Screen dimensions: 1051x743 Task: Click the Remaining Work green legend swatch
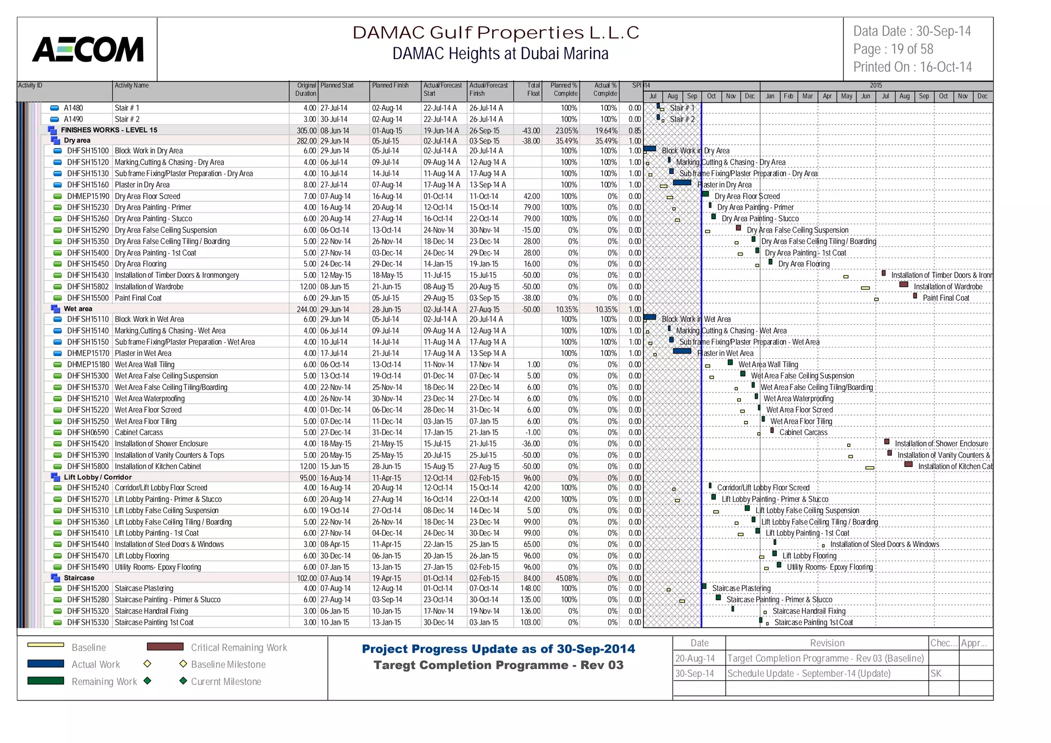pos(46,681)
